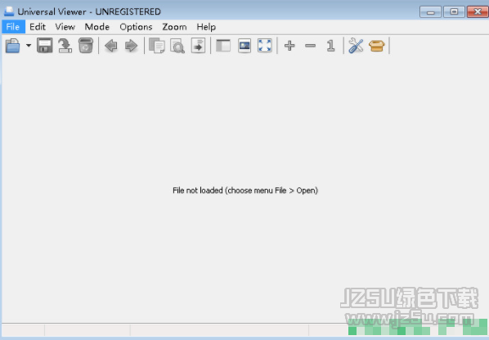
Task: Go to previous file with left arrow
Action: 111,46
